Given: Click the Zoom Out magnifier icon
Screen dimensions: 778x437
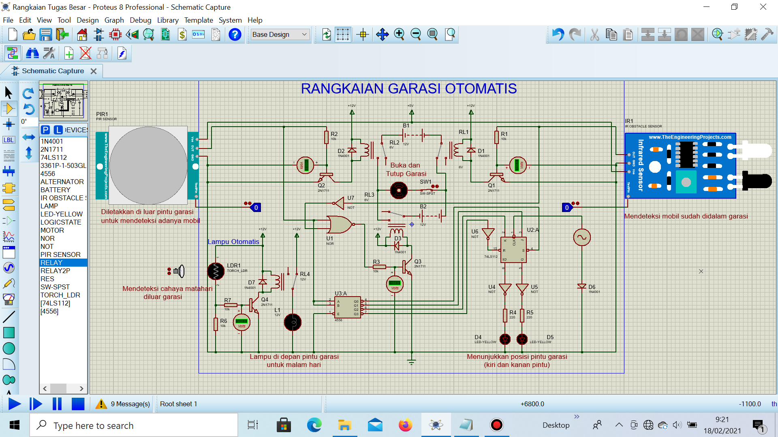Looking at the screenshot, I should tap(416, 34).
